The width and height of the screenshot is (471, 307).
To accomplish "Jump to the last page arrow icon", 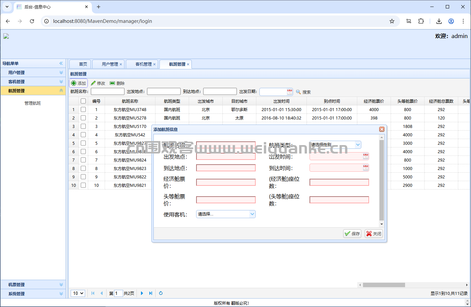I will click(150, 293).
